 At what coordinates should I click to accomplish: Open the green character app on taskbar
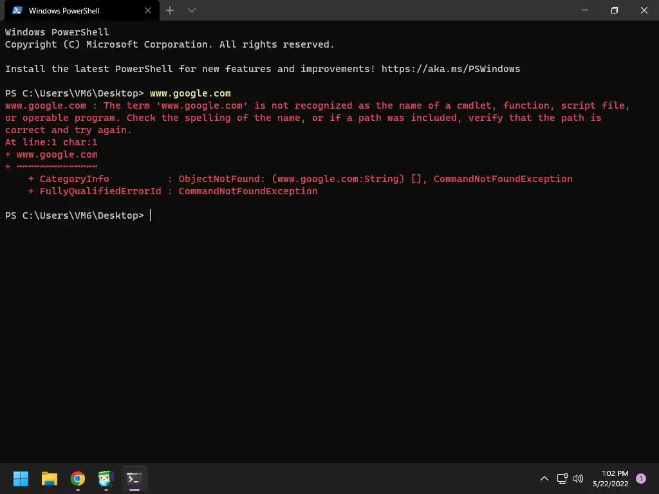(106, 479)
